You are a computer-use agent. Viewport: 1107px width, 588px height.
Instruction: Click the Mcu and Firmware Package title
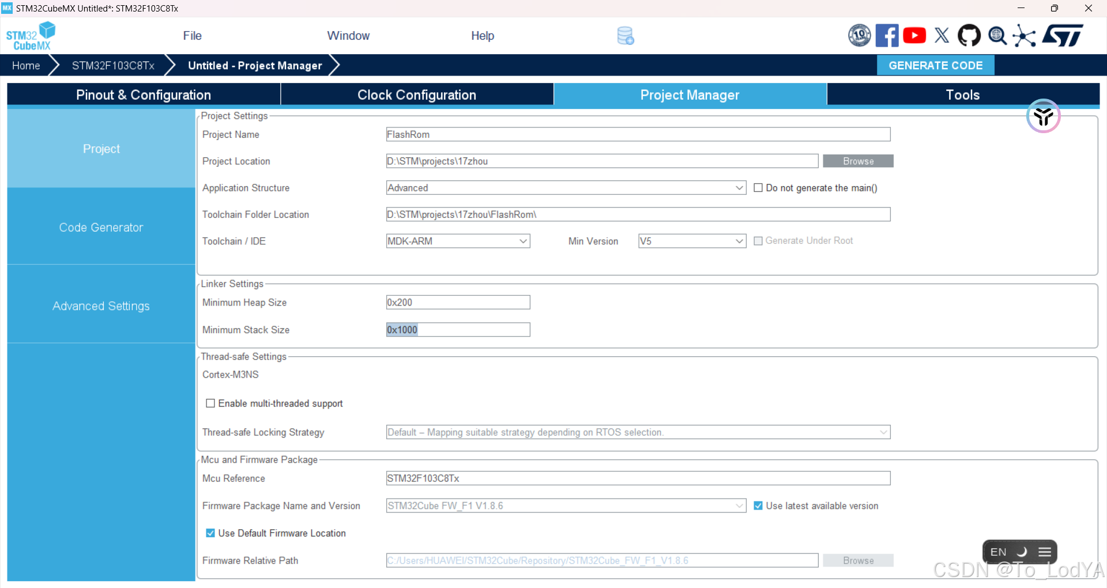[259, 459]
